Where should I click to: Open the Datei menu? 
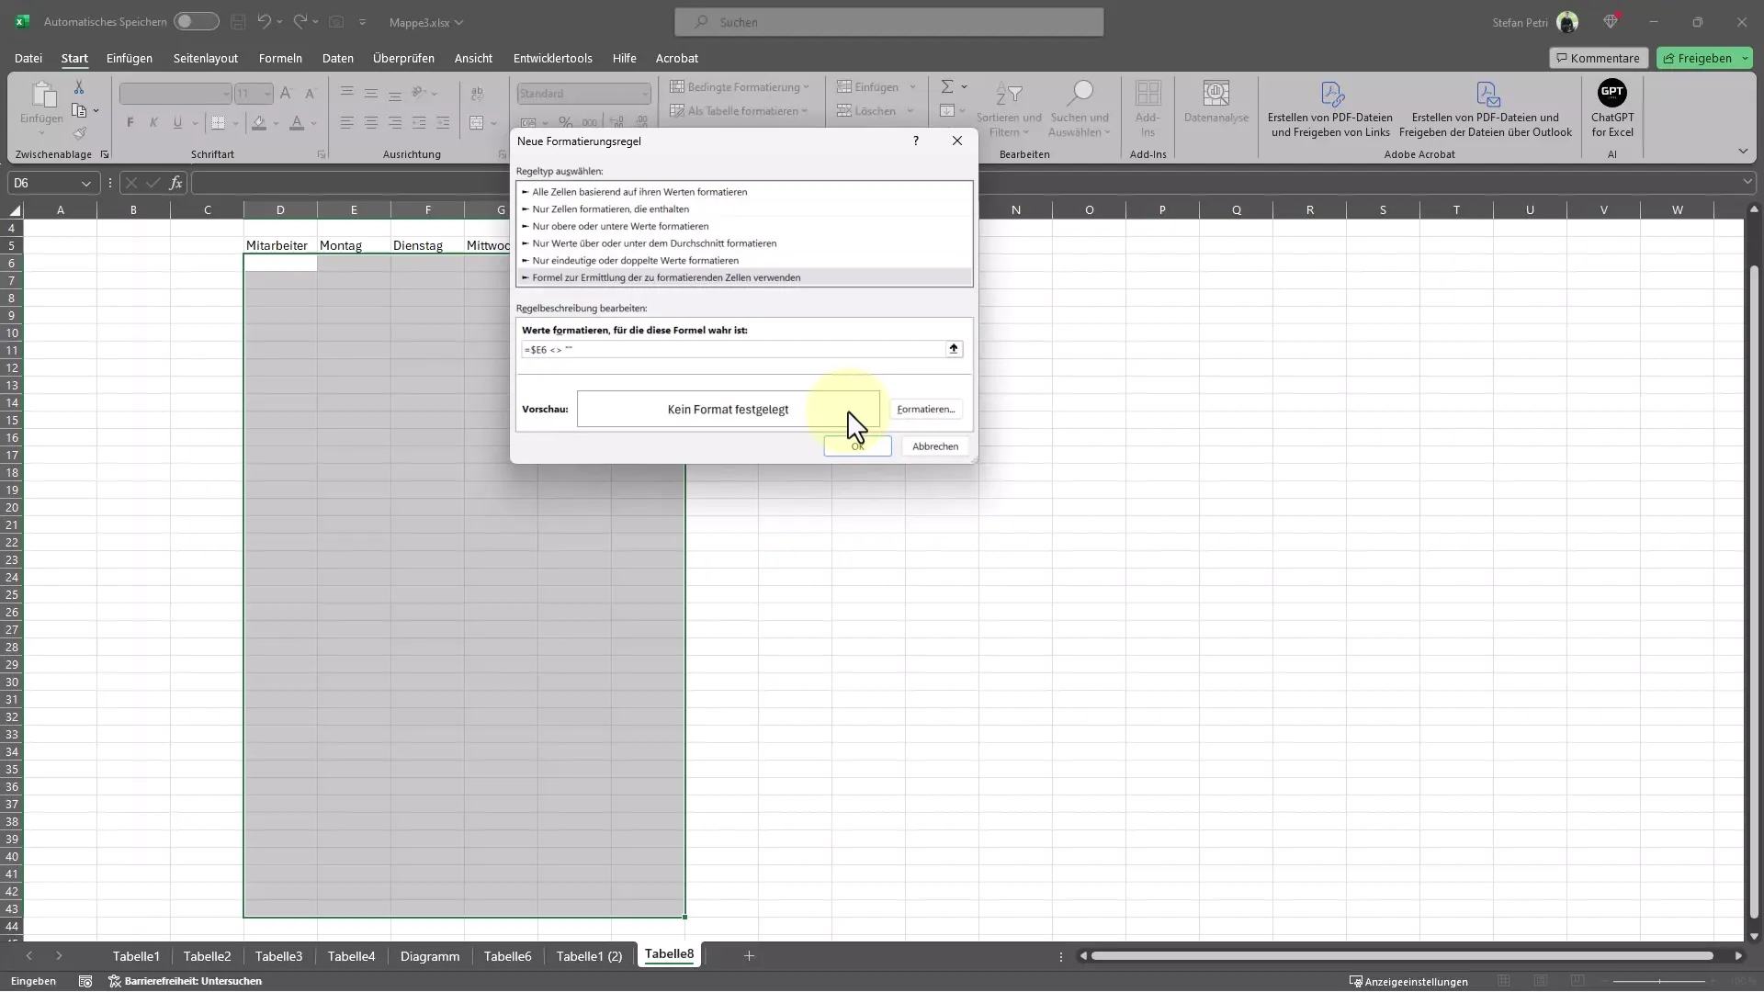(x=28, y=58)
